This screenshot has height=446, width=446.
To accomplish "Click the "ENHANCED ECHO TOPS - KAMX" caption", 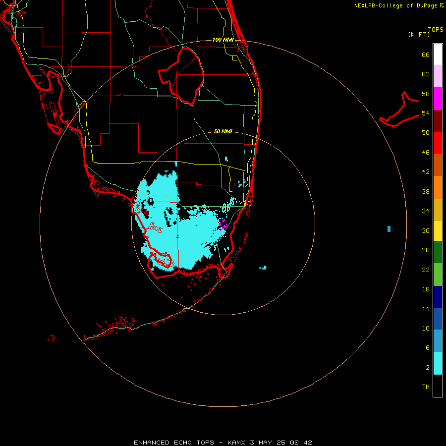I will tap(190, 443).
